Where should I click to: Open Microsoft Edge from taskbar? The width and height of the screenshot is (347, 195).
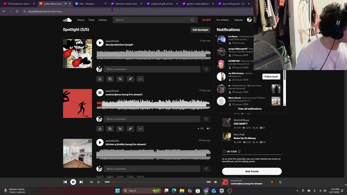click(x=174, y=191)
